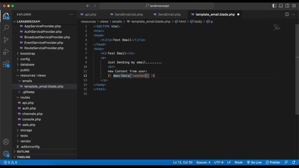Open editor More Actions ellipsis

tap(293, 14)
